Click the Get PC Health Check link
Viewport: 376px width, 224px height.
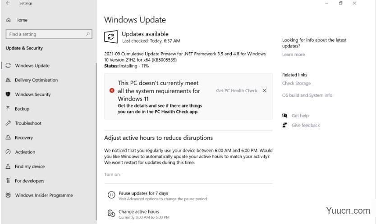pyautogui.click(x=237, y=90)
